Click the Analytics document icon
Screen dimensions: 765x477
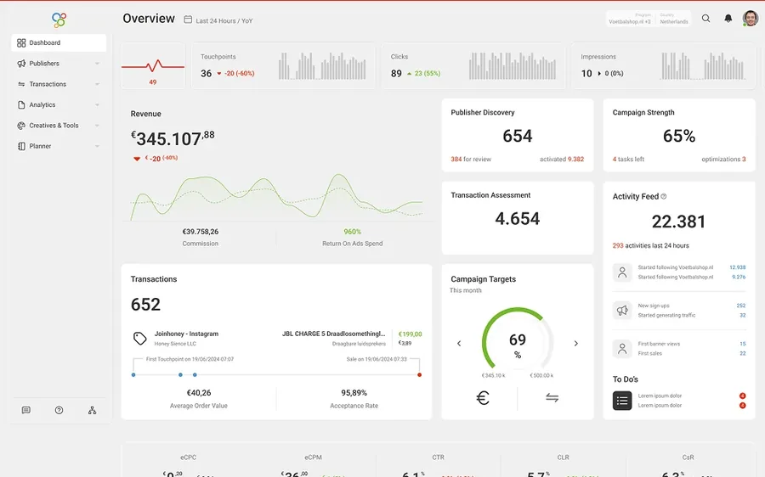click(x=21, y=104)
